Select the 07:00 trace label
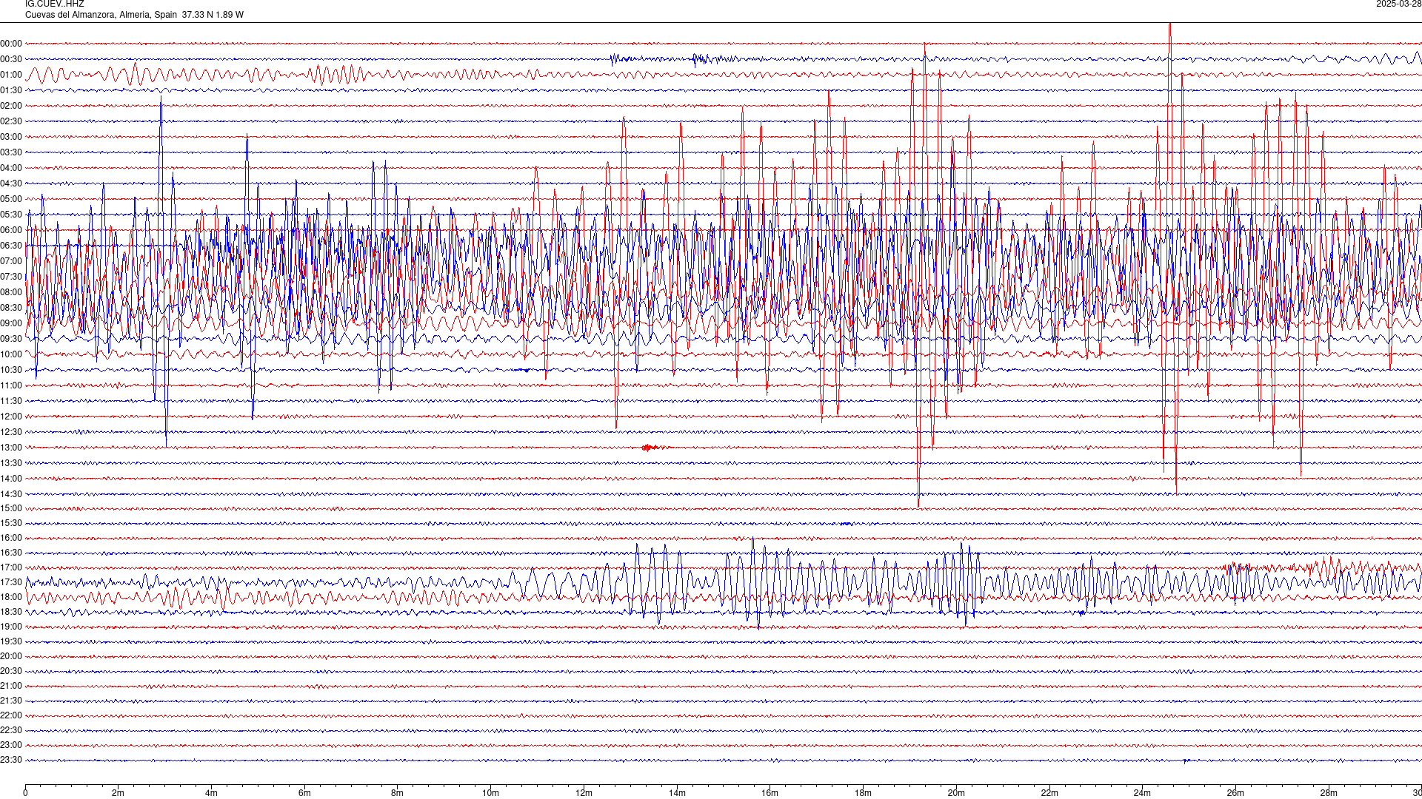 pos(11,261)
